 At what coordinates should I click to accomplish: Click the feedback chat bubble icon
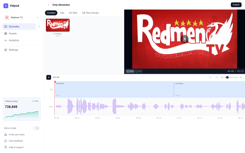click(x=6, y=141)
